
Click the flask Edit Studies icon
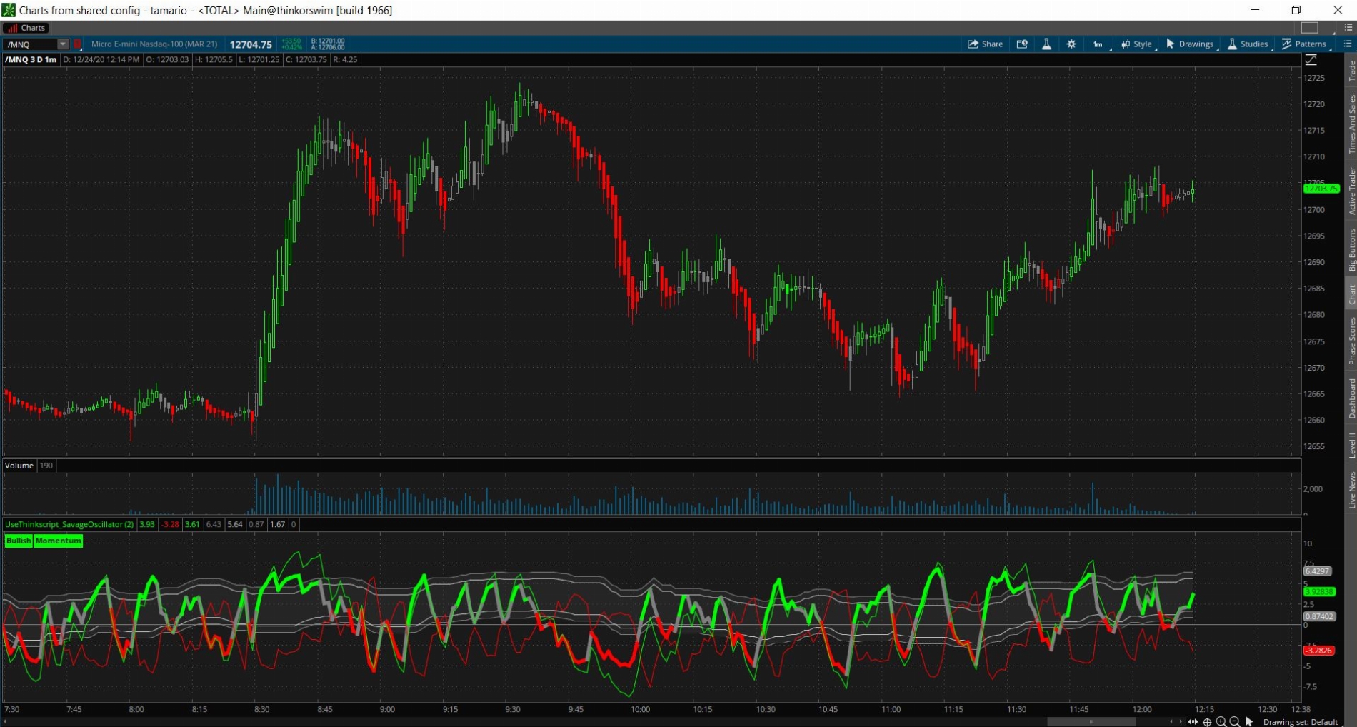point(1046,44)
